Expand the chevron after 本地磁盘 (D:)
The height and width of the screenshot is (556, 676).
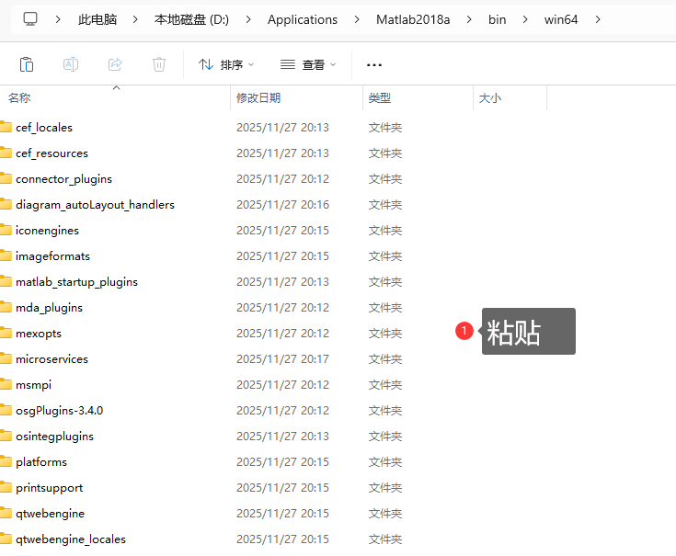click(x=248, y=19)
